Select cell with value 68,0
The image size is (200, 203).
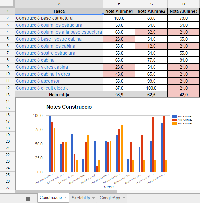coord(119,32)
